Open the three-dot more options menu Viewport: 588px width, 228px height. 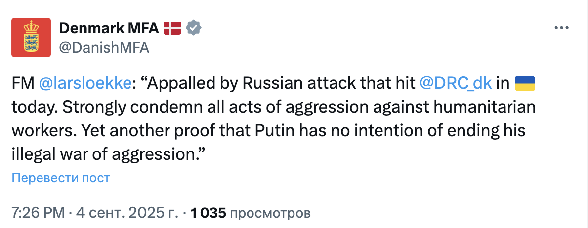pos(562,28)
